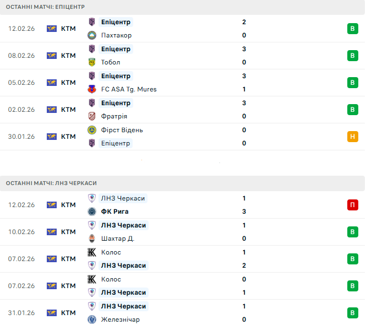
Task: Click the red П loss badge
Action: (x=353, y=205)
